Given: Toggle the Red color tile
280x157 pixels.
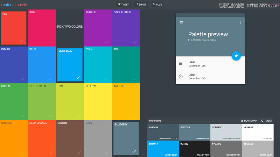Looking at the screenshot, I should [14, 28].
